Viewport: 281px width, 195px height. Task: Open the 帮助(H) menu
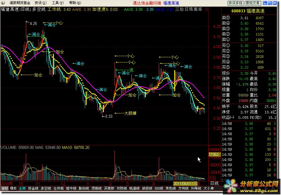tap(75, 3)
